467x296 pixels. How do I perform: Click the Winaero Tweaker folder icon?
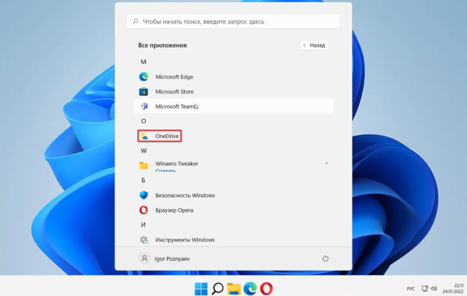(144, 165)
